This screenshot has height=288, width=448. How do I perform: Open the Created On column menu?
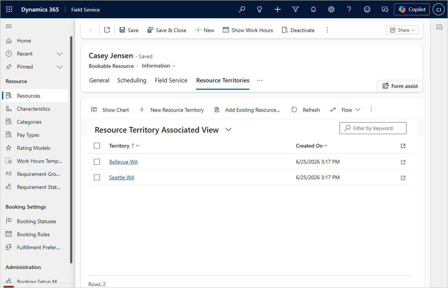[x=312, y=146]
